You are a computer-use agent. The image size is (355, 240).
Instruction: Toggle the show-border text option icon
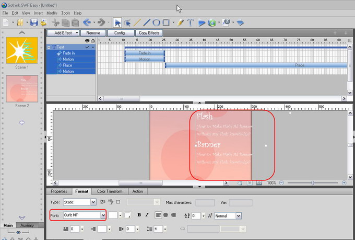[x=118, y=202]
